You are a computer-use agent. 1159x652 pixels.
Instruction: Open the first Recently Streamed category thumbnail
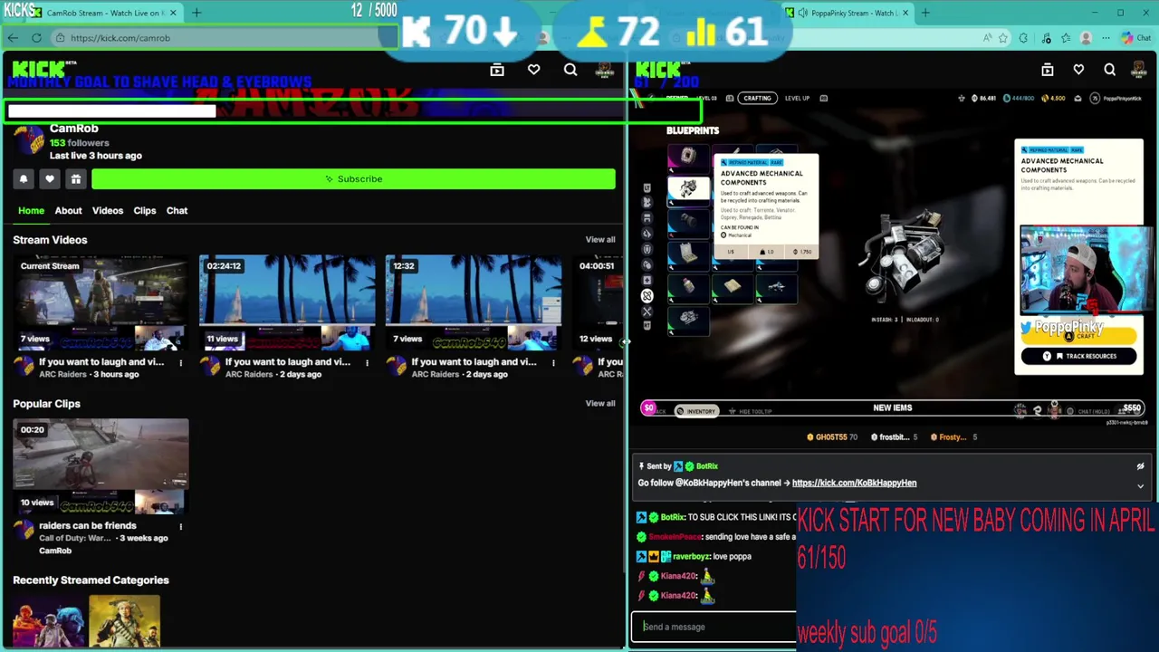coord(49,621)
